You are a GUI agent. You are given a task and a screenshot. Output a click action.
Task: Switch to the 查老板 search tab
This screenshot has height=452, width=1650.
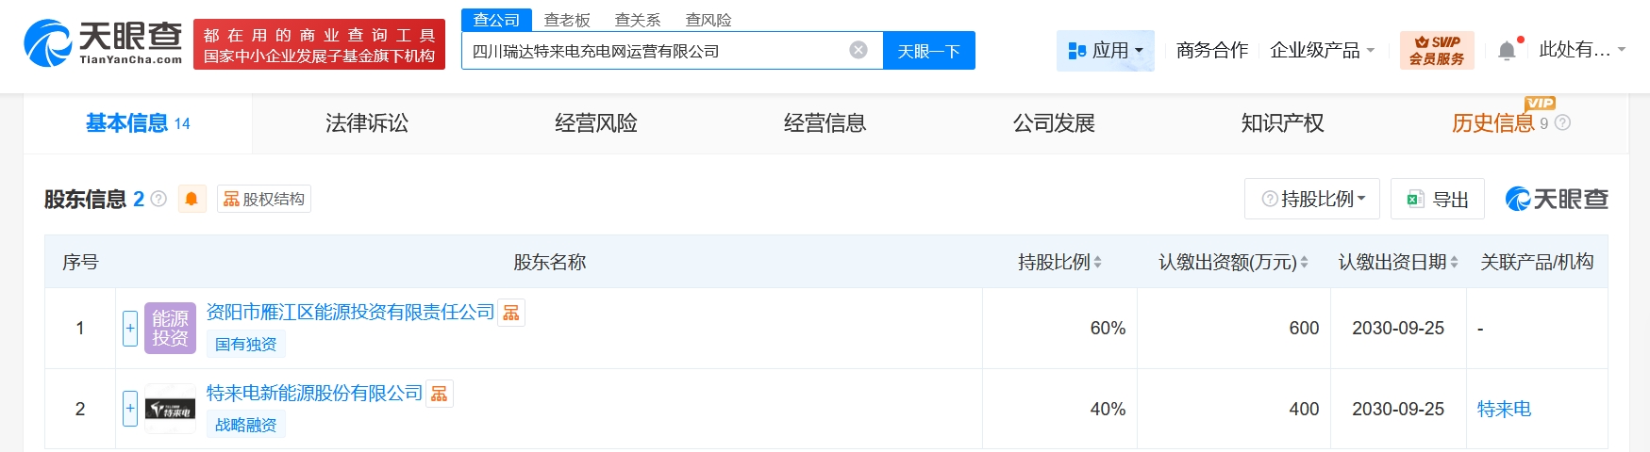click(567, 20)
